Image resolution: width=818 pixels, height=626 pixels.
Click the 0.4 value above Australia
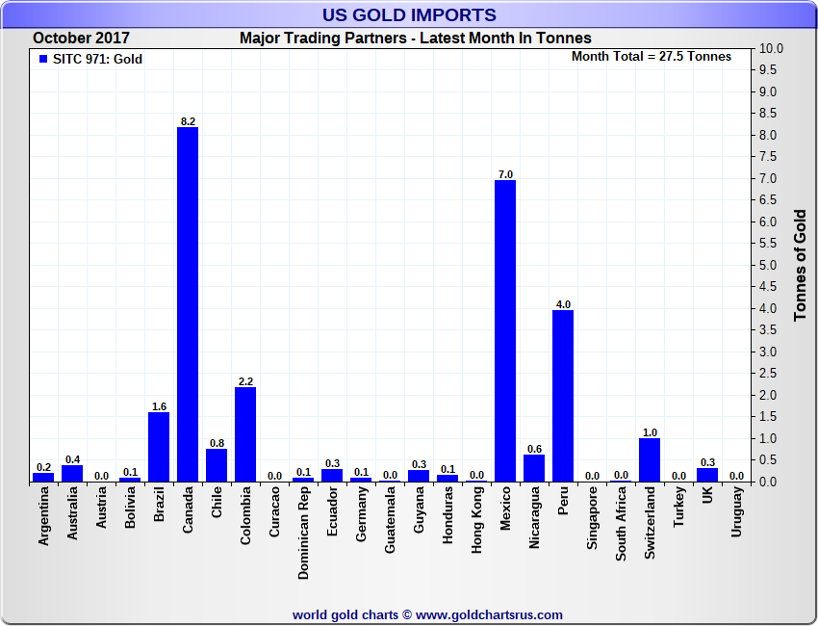tap(72, 459)
